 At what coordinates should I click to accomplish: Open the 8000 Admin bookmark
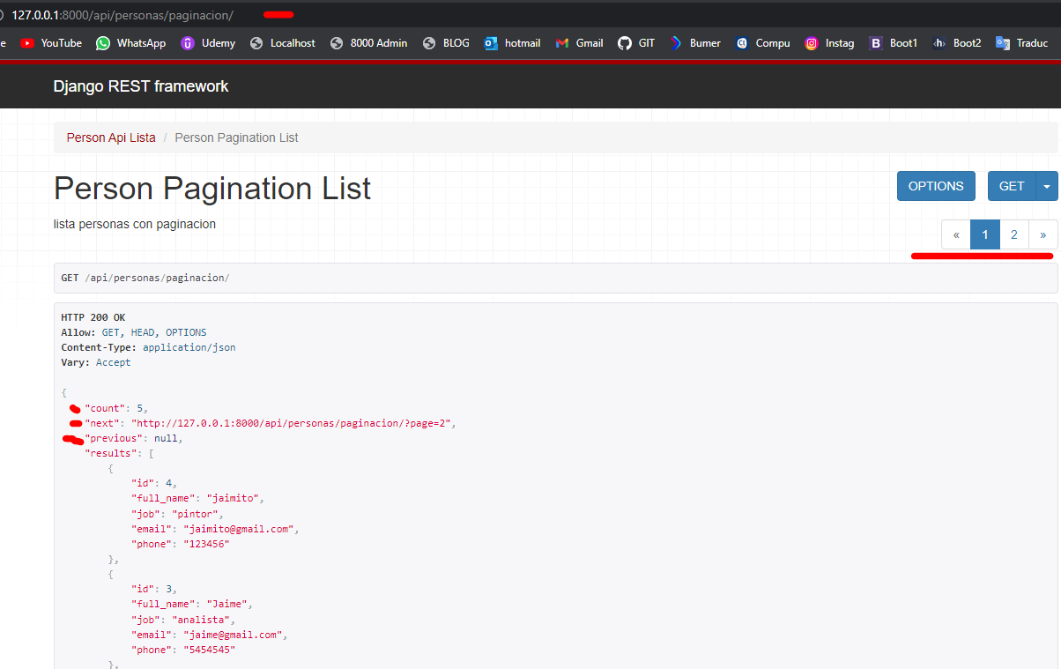[x=368, y=43]
